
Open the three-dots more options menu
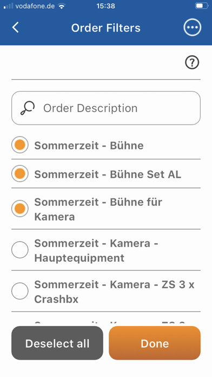pos(193,28)
